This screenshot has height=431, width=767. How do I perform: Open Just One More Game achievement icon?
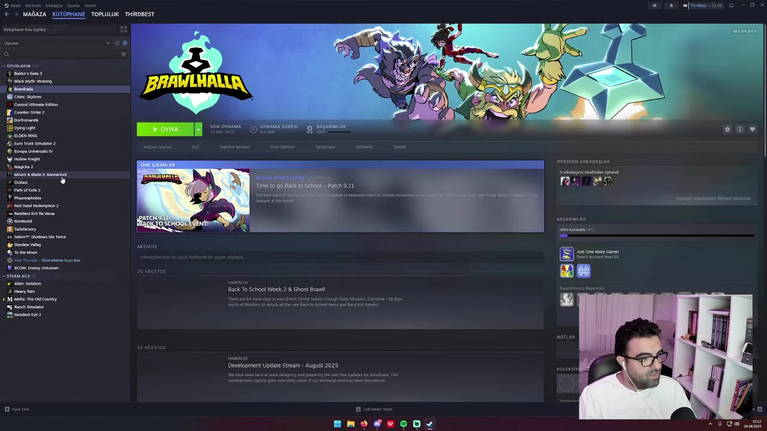pyautogui.click(x=567, y=254)
